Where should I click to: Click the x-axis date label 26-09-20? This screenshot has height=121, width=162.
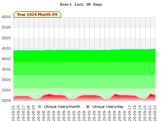145,113
